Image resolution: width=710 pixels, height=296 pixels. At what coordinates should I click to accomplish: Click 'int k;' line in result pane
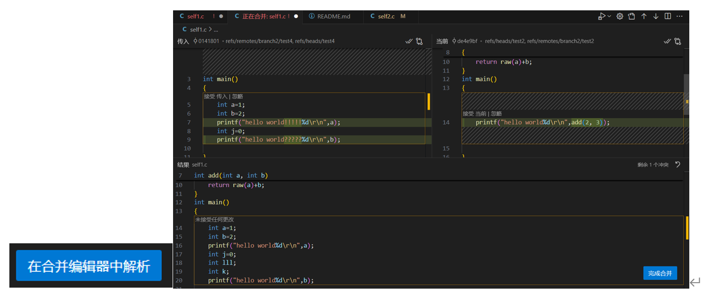(x=218, y=272)
